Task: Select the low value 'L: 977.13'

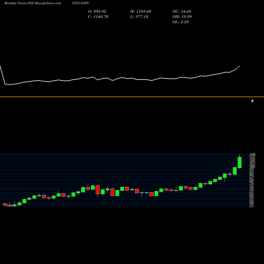Action: [139, 16]
